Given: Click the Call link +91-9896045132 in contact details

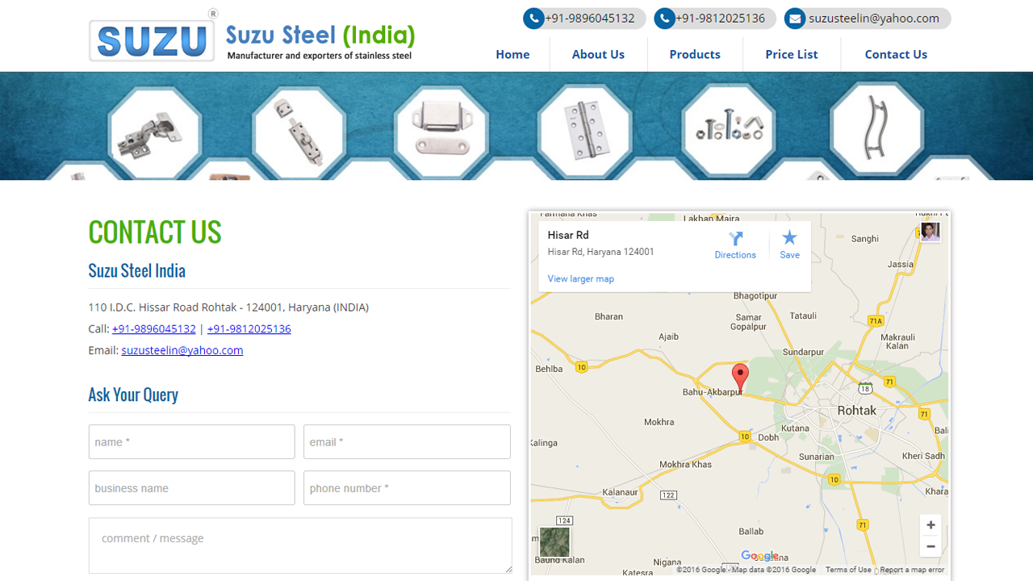Looking at the screenshot, I should click(154, 328).
